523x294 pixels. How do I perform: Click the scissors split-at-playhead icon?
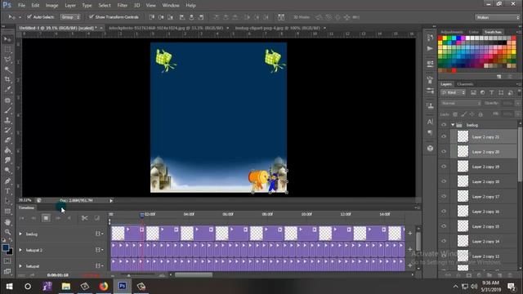85,218
